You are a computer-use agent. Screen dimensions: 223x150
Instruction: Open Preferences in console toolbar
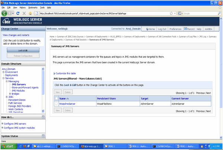[175, 29]
